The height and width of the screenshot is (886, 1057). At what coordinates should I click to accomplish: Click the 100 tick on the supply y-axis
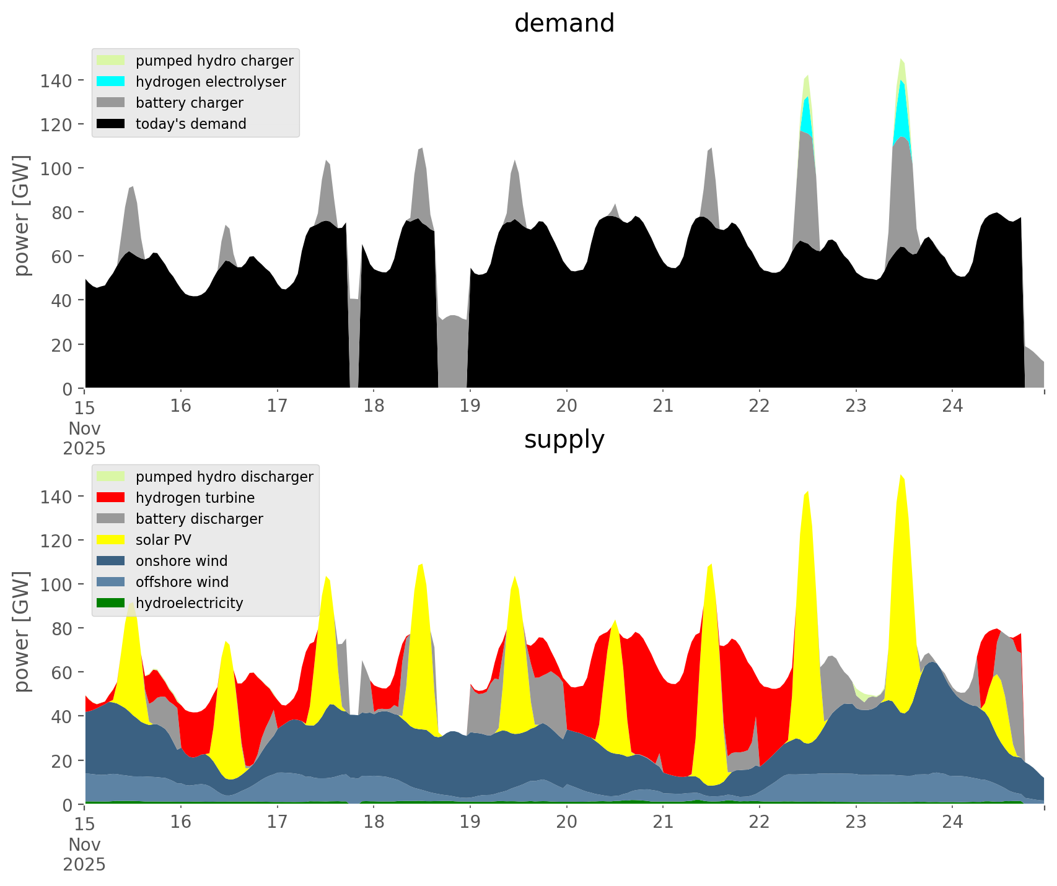(x=56, y=584)
